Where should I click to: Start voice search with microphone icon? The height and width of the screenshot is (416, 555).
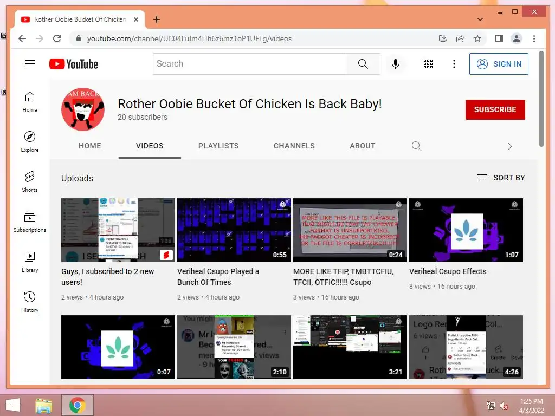[396, 64]
